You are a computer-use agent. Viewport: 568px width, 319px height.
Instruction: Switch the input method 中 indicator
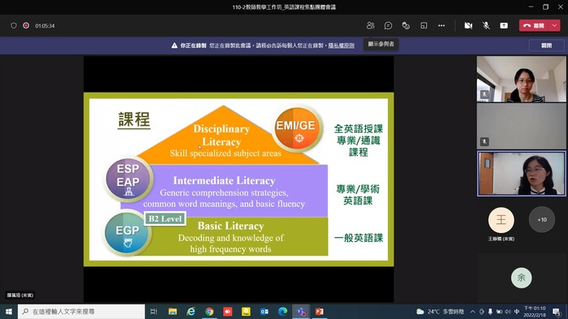coord(517,312)
